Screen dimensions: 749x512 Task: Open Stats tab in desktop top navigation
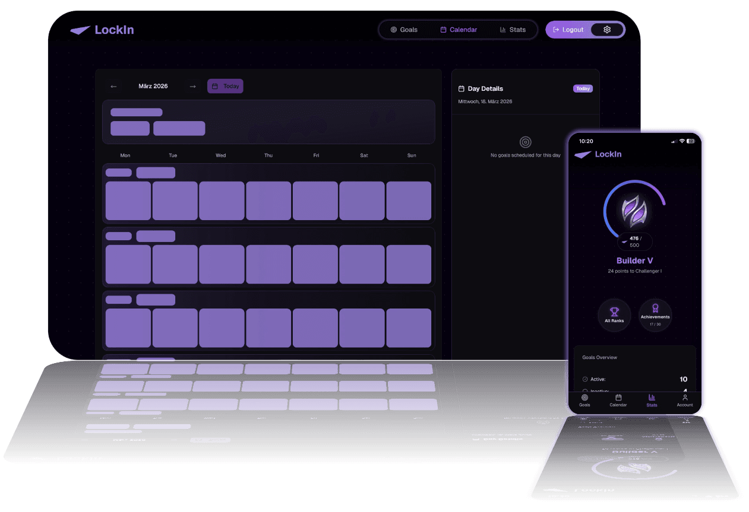point(512,30)
